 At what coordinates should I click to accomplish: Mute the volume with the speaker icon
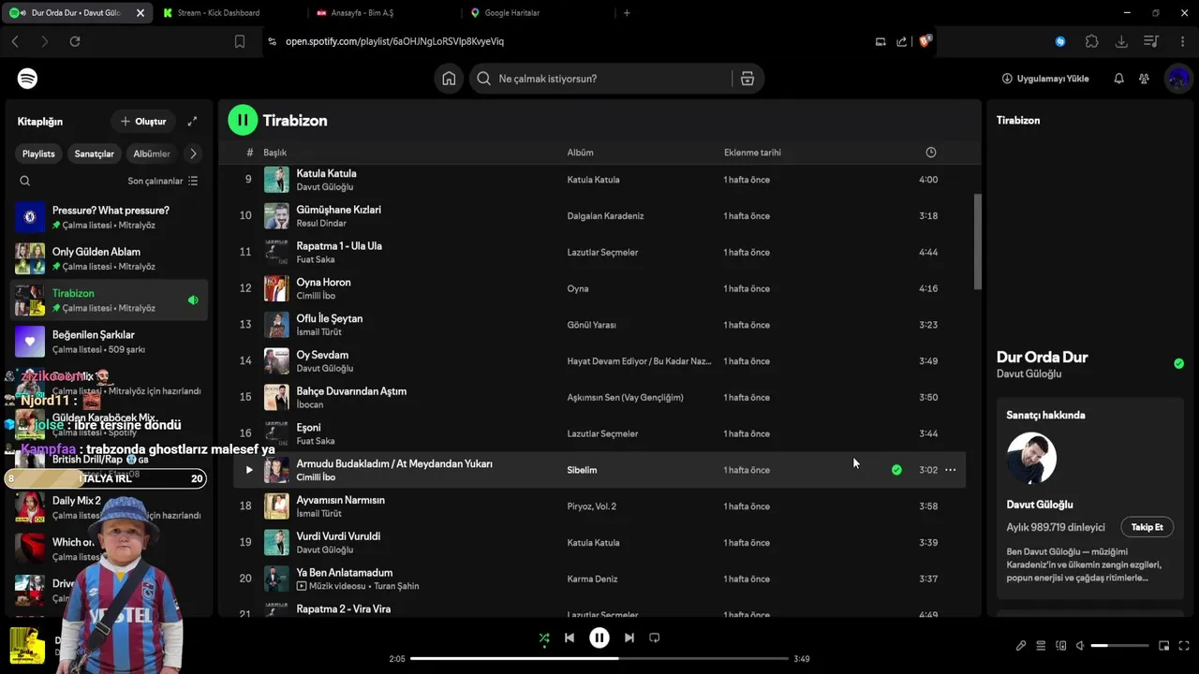[x=1080, y=646]
